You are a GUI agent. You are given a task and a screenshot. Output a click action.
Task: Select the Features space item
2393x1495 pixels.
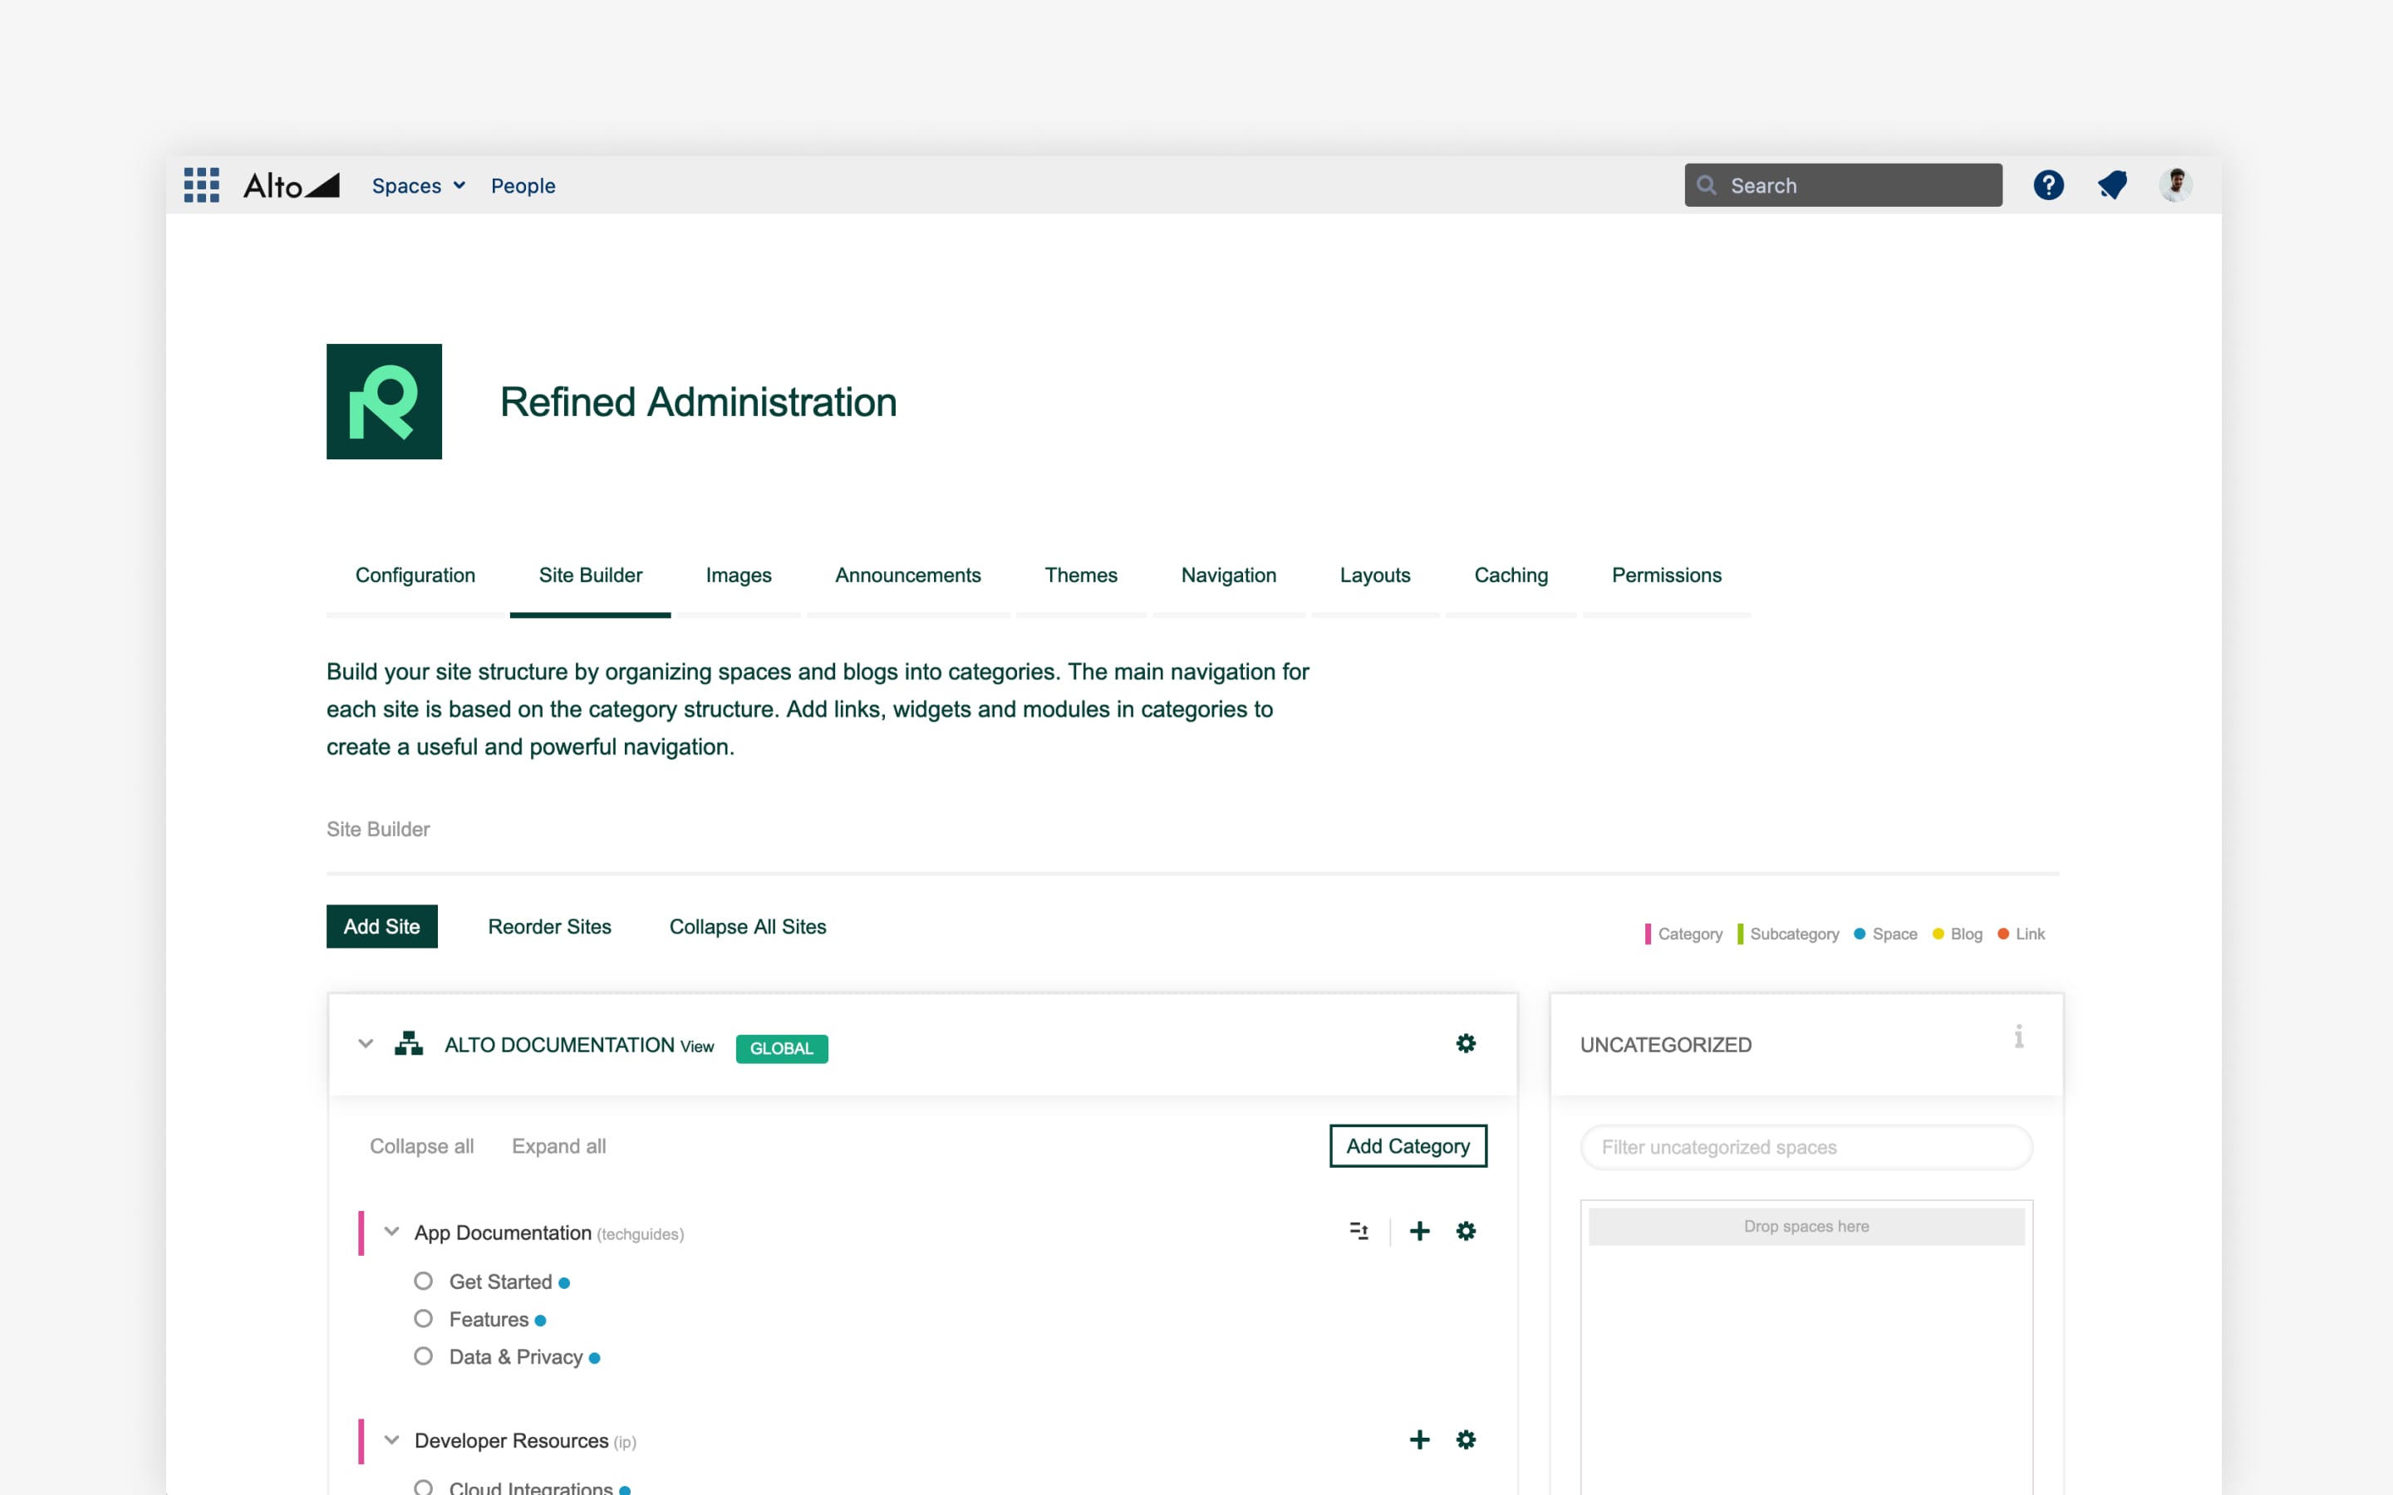coord(489,1319)
